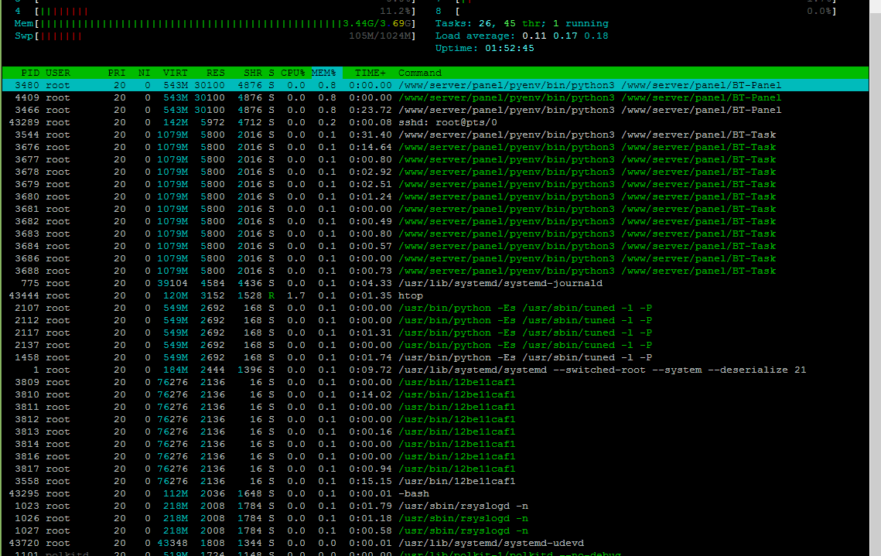Select the USER column header
This screenshot has height=556, width=881.
58,73
